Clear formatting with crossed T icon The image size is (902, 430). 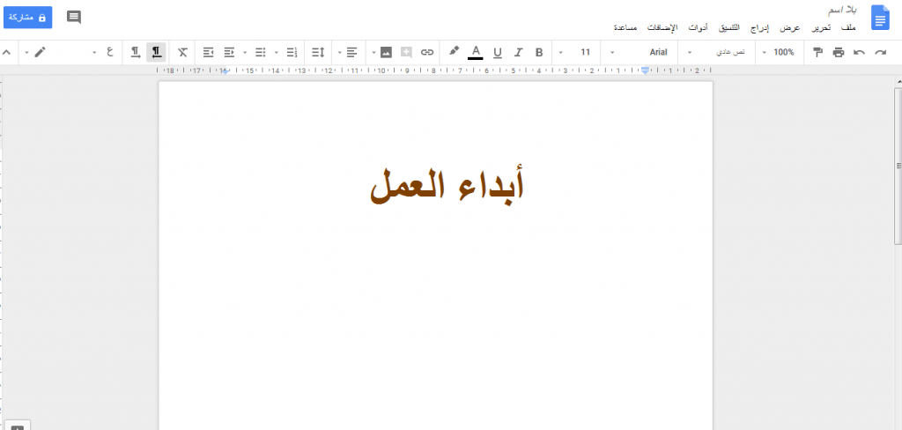tap(182, 52)
